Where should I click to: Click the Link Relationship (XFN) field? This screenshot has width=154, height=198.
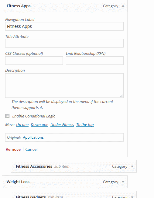(95, 61)
